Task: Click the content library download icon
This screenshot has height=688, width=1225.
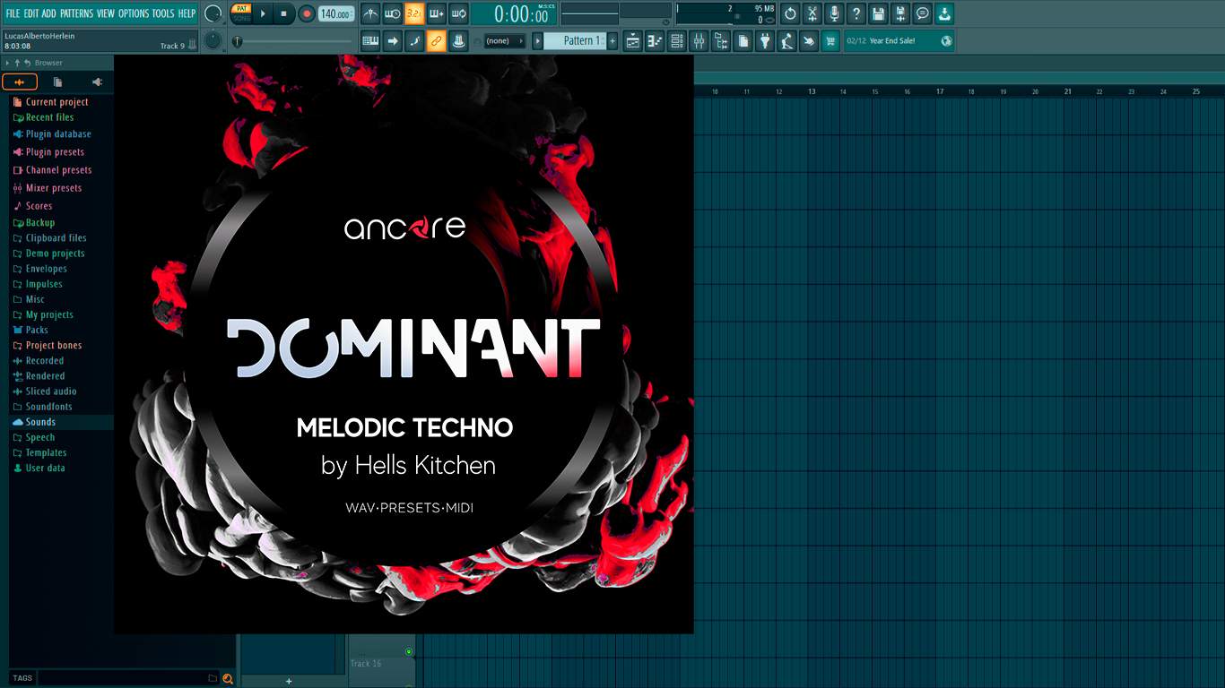Action: 944,13
